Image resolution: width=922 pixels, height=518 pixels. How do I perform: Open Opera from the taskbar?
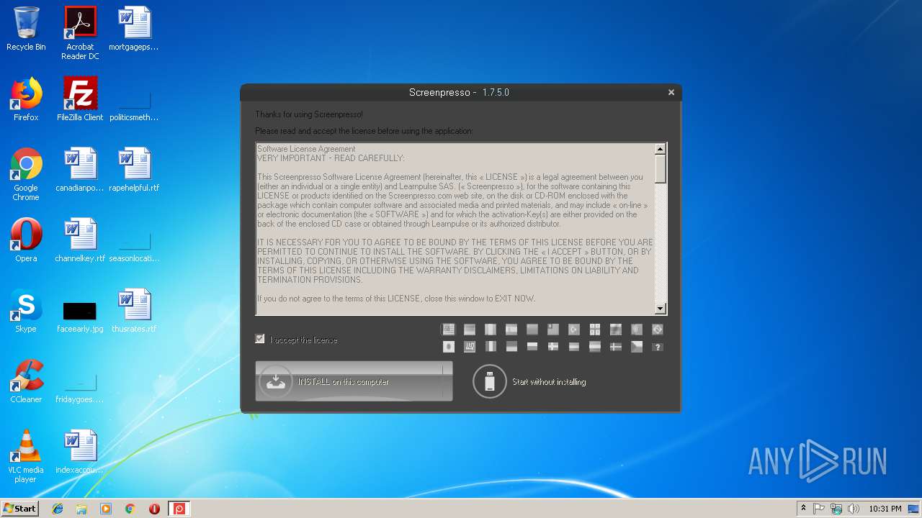click(154, 509)
